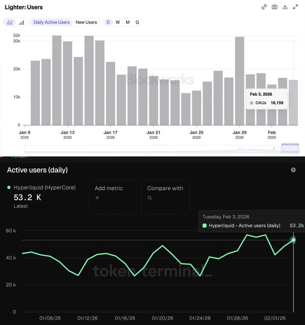The width and height of the screenshot is (305, 325).
Task: Copy the chart link via link icon
Action: [x=264, y=7]
